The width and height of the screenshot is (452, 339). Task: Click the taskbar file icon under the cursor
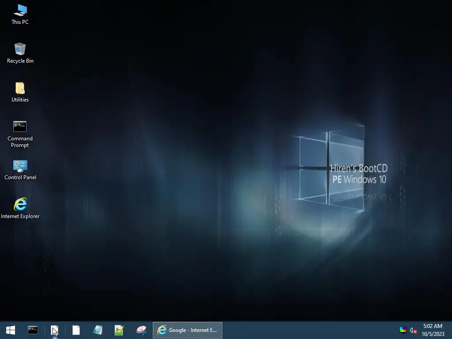point(54,330)
